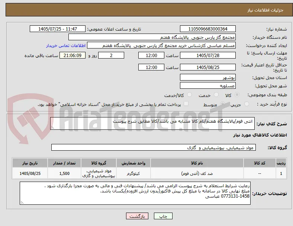This screenshot has width=293, height=226.
Task: Click the شماره نیاز number field
Action: [207, 29]
